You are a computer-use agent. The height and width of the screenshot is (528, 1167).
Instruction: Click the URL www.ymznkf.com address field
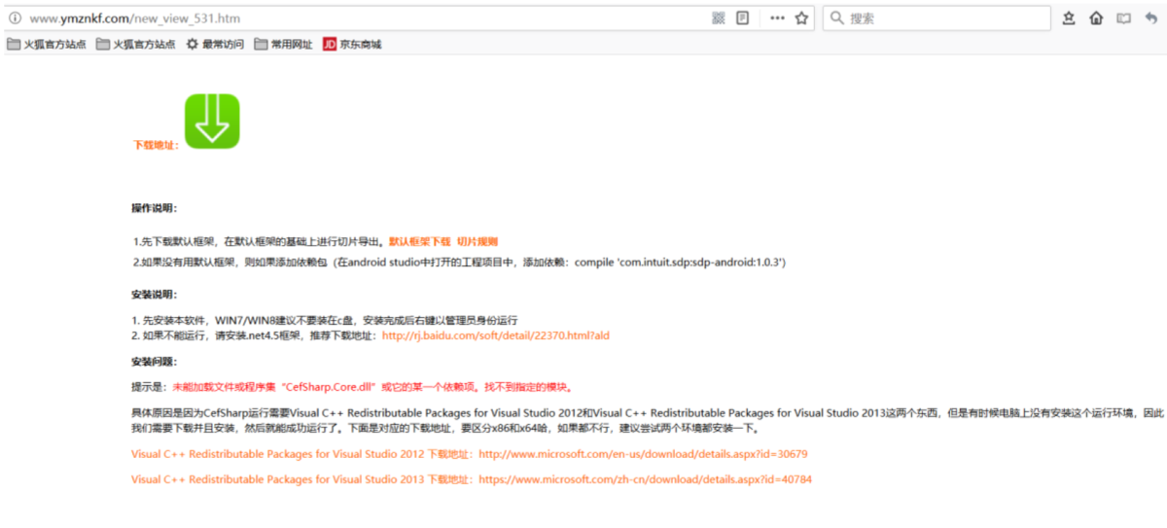point(134,18)
